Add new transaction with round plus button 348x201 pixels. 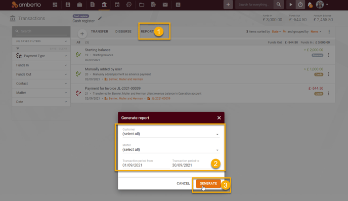[x=82, y=34]
